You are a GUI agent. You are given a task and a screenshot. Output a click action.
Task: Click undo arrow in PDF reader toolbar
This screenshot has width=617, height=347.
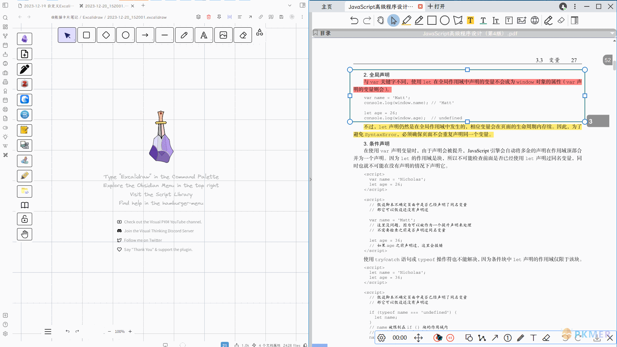[354, 21]
